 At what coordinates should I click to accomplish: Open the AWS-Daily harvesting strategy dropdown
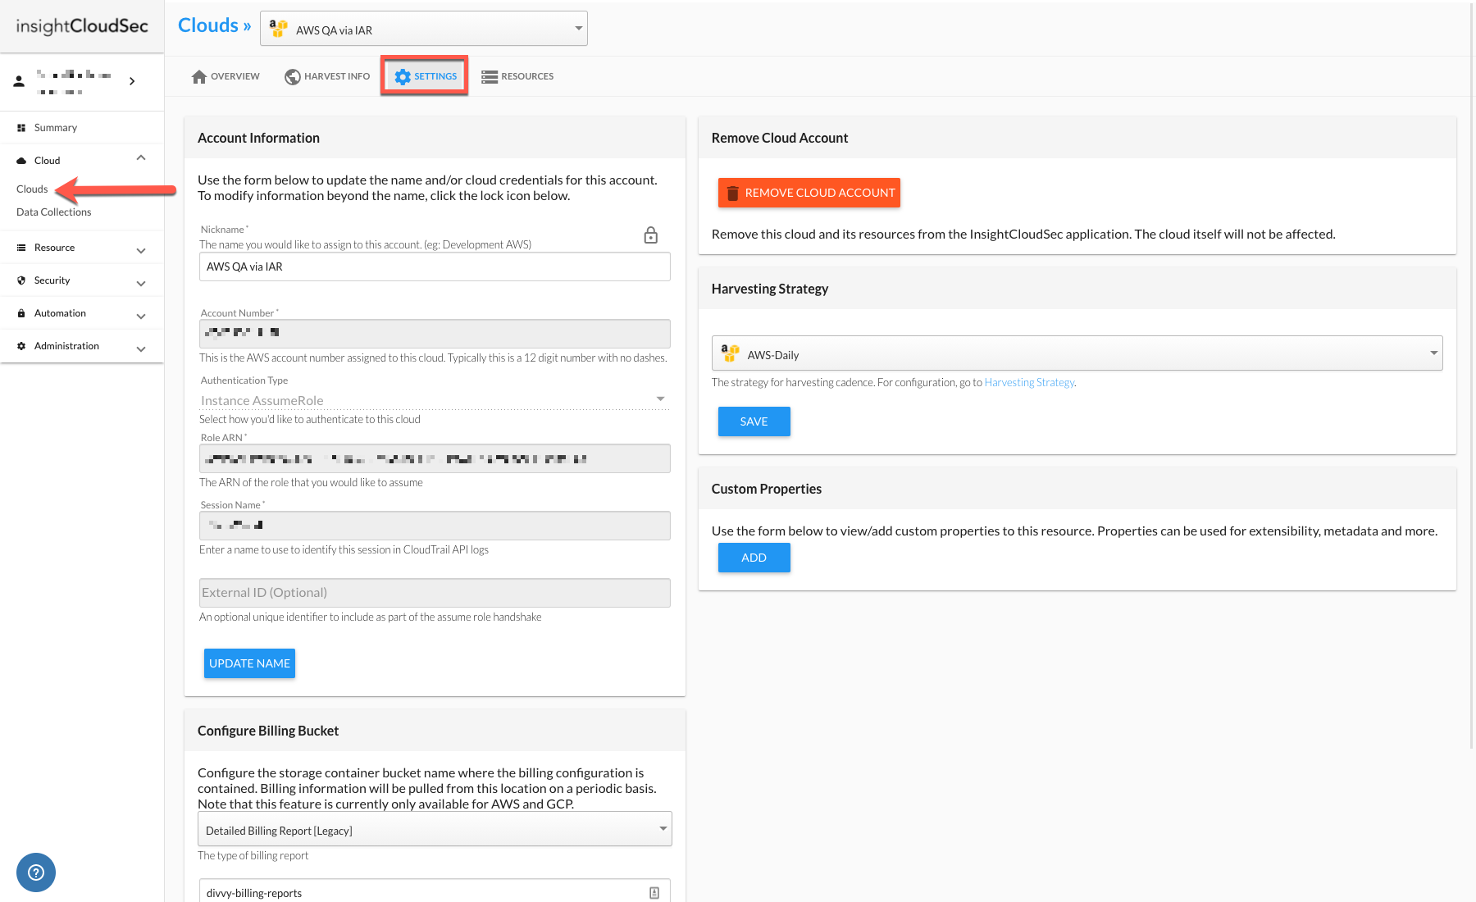pyautogui.click(x=1077, y=353)
